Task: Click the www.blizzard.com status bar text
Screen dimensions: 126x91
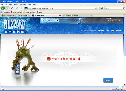Action: coord(117,89)
